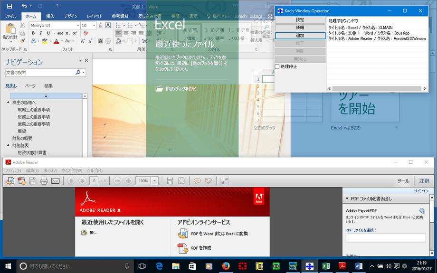Click the Grow Font icon in Word
The image size is (437, 273).
coord(83,41)
